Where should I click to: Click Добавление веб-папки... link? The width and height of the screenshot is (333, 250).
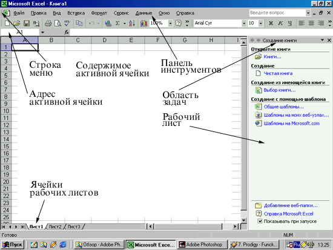(x=291, y=205)
